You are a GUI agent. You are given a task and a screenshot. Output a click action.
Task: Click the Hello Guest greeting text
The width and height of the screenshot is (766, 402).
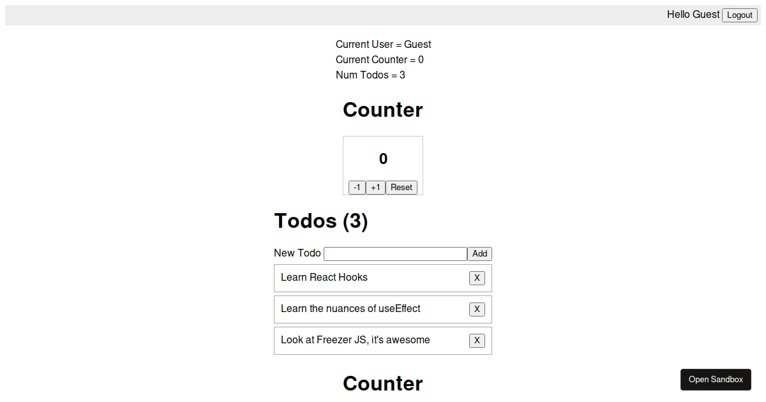[693, 15]
